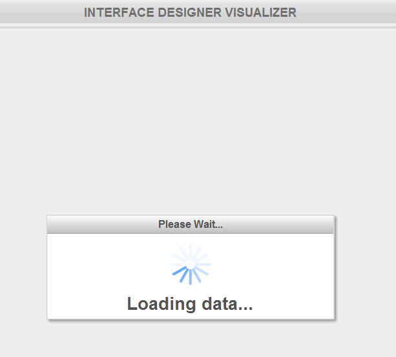Screen dimensions: 396x357
Task: Click the word "INTERFACE" in the header
Action: click(112, 12)
